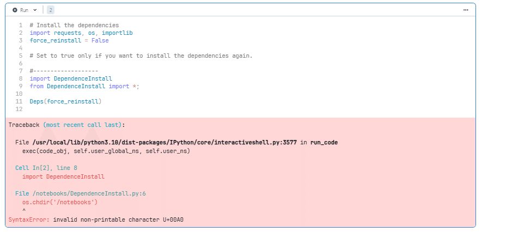The image size is (512, 232).
Task: Click the 'exec(code_obj...' traceback line
Action: [x=106, y=150]
